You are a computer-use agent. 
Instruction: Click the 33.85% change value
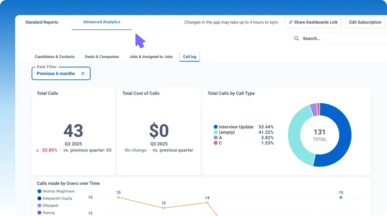tap(50, 150)
